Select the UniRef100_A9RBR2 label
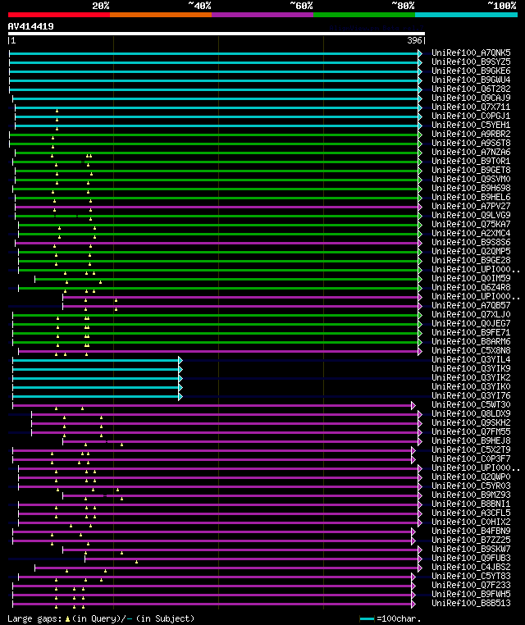Viewport: 525px width, 625px height. [471, 134]
